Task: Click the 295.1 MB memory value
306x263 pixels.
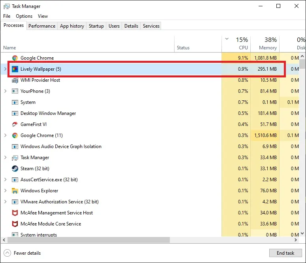Action: point(267,69)
